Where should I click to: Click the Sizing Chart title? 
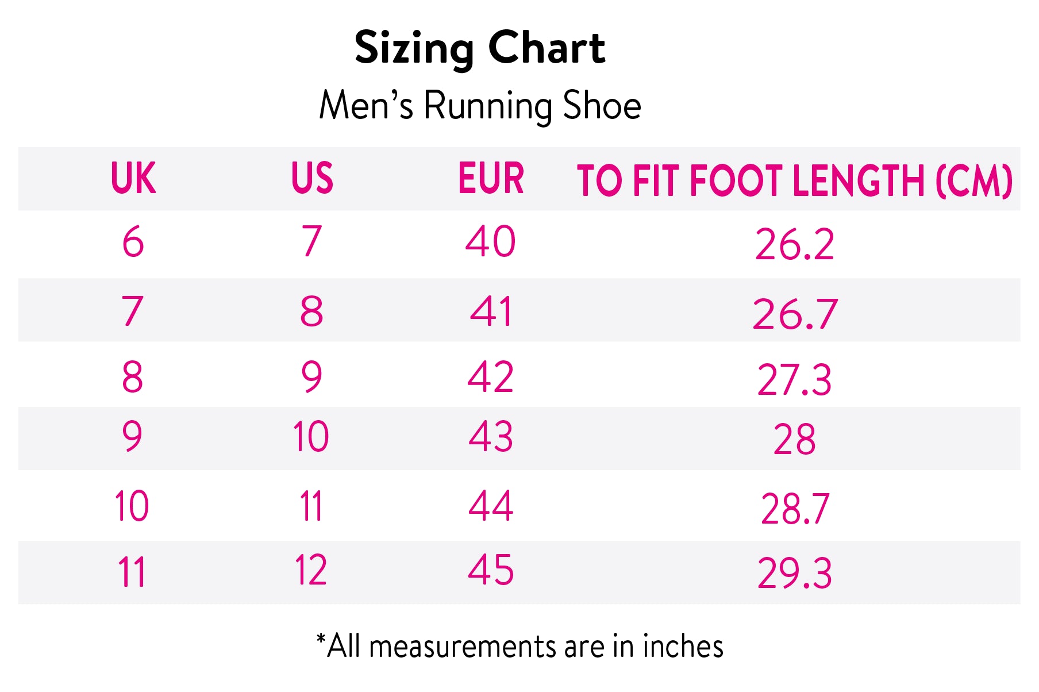(x=480, y=48)
